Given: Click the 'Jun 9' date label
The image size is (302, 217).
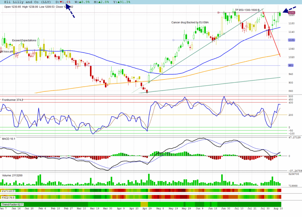Looking at the screenshot, I should [199, 208].
